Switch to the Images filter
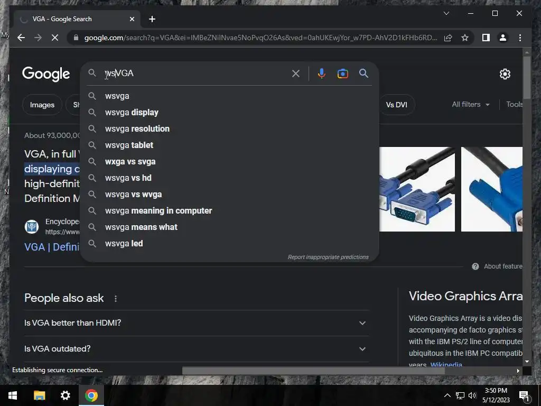Viewport: 541px width, 406px height. (x=42, y=105)
